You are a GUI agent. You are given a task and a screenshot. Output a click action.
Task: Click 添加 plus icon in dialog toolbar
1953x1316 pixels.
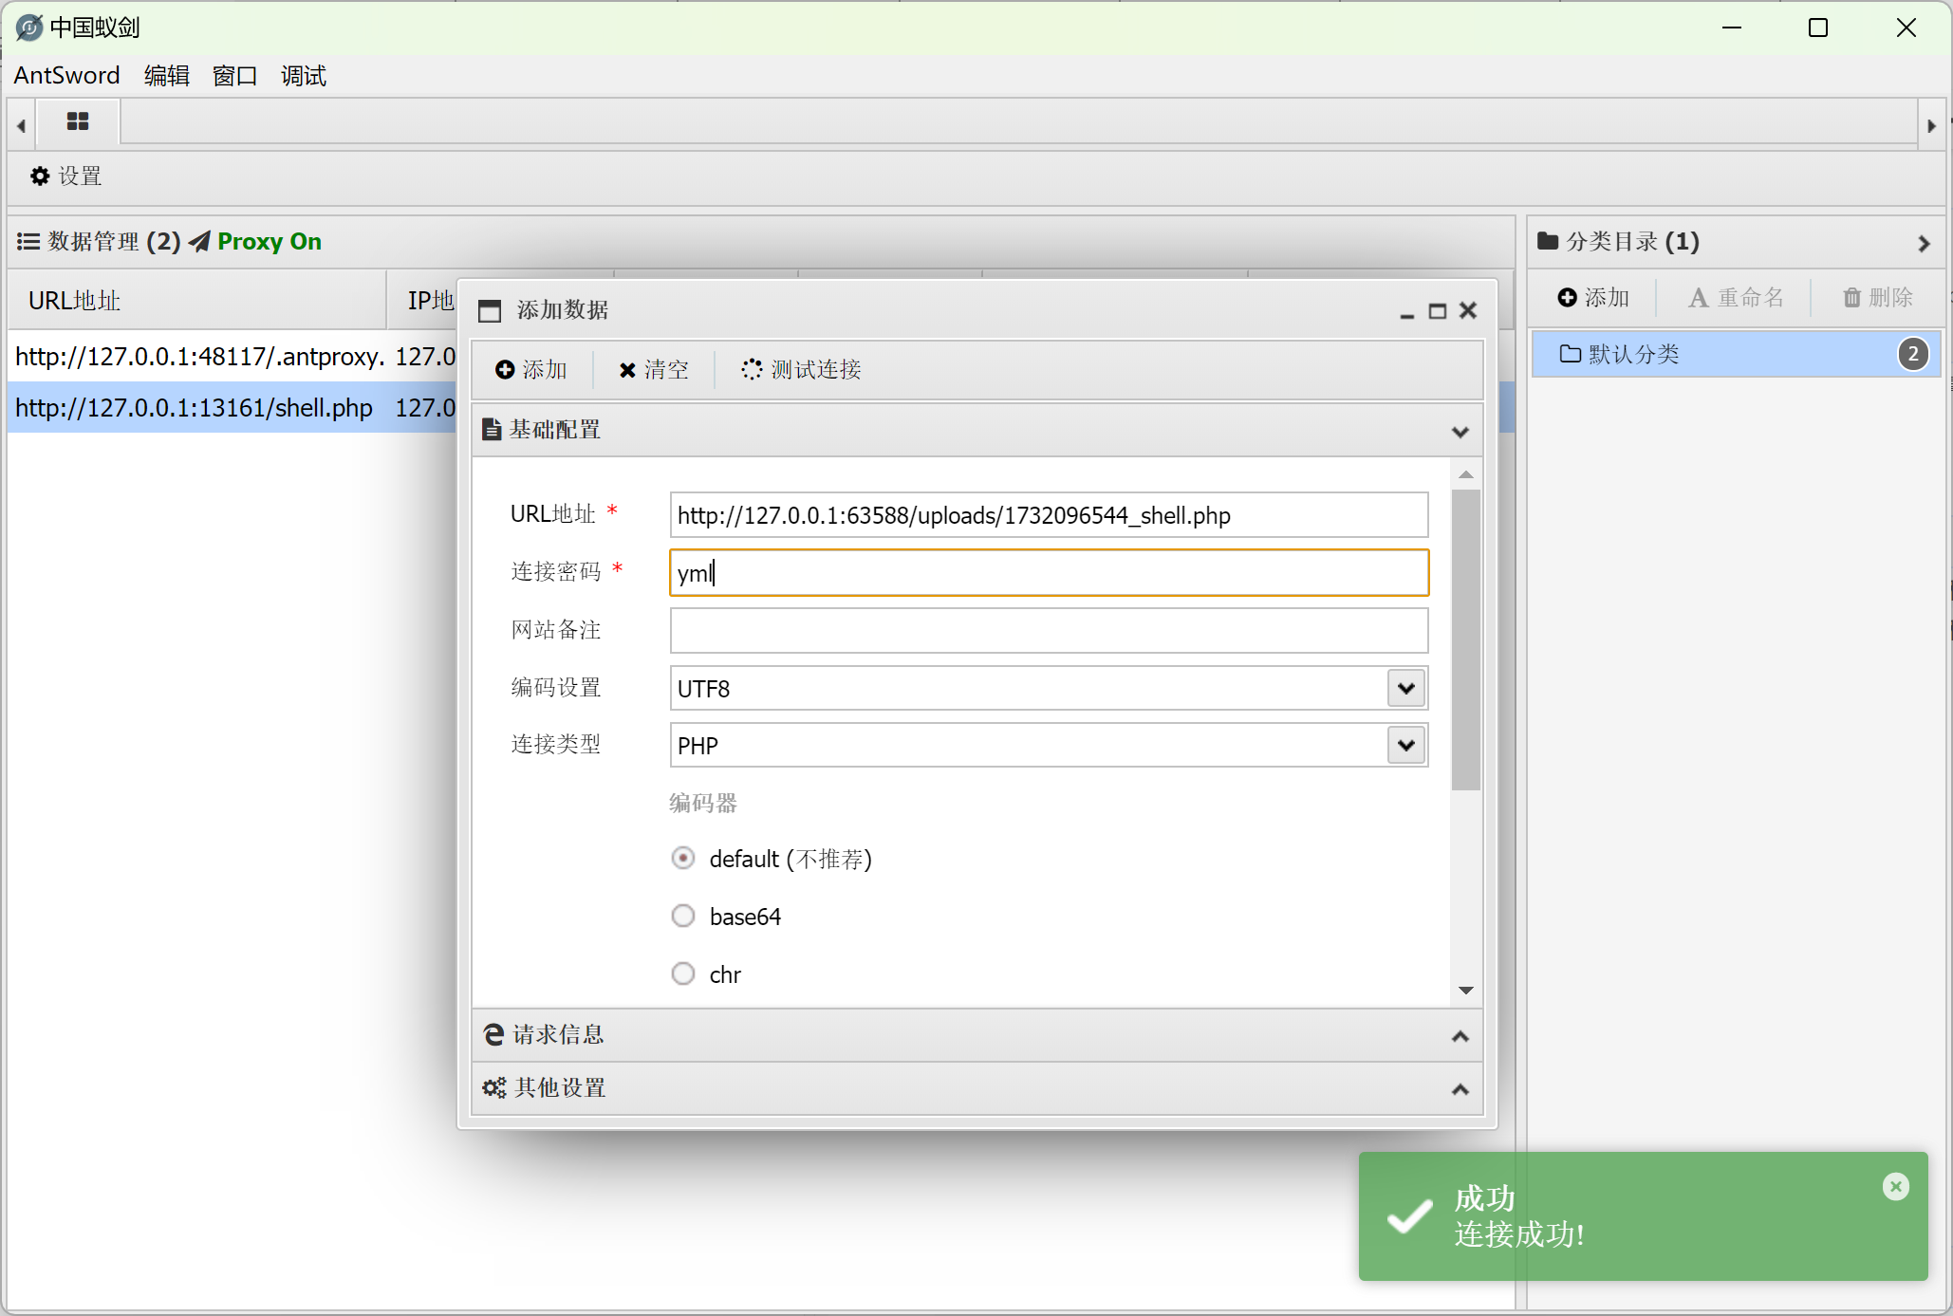[531, 370]
